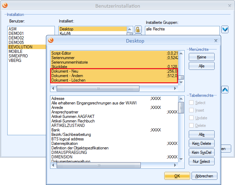Select Bezirk/Sachbearbeitung table entry

[114, 135]
